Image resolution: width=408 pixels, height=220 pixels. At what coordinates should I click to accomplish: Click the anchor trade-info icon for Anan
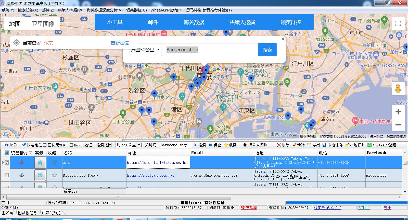pyautogui.click(x=22, y=162)
